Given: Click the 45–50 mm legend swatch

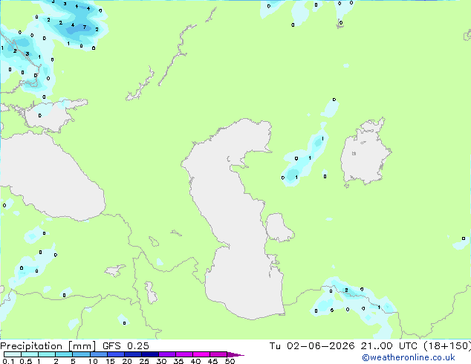Looking at the screenshot, I should tap(218, 354).
